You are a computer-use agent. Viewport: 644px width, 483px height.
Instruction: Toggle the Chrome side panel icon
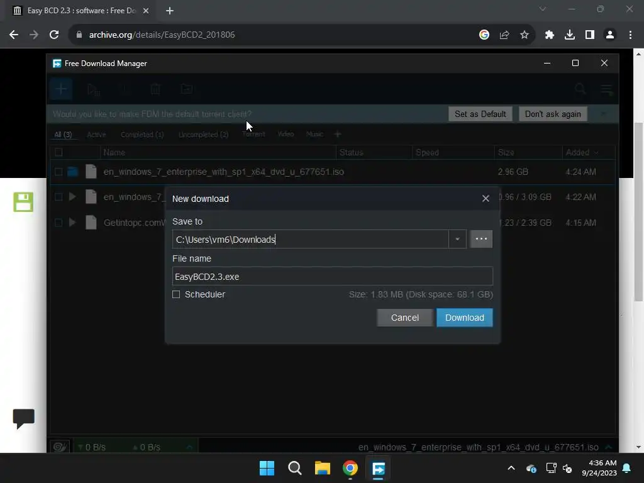(590, 35)
